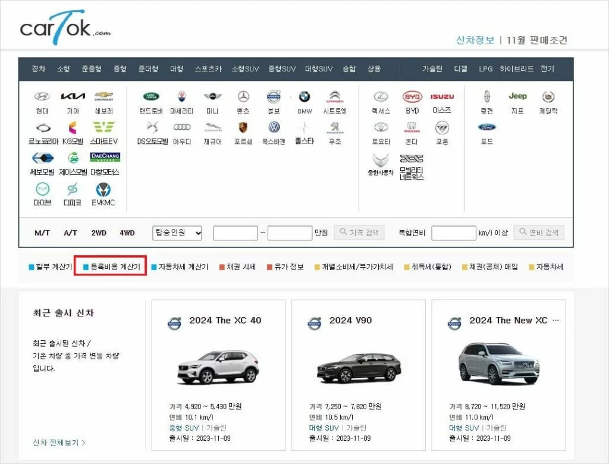This screenshot has height=464, width=609.
Task: Select the 경차 category tab
Action: [39, 69]
